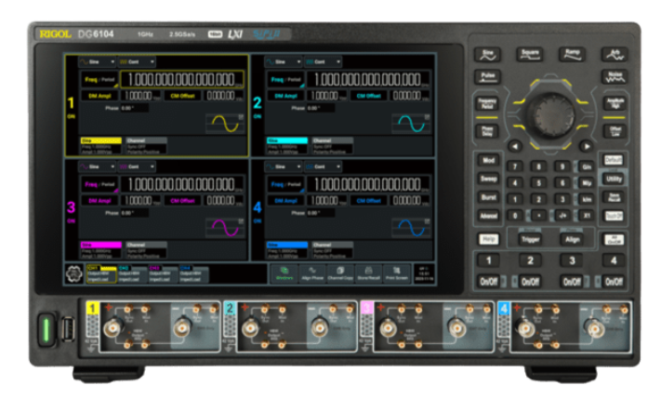The height and width of the screenshot is (399, 661).
Task: Toggle the All On/Off key
Action: coord(614,240)
